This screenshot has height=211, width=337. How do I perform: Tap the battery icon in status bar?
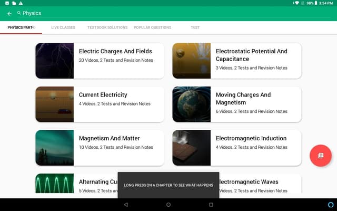coord(316,3)
